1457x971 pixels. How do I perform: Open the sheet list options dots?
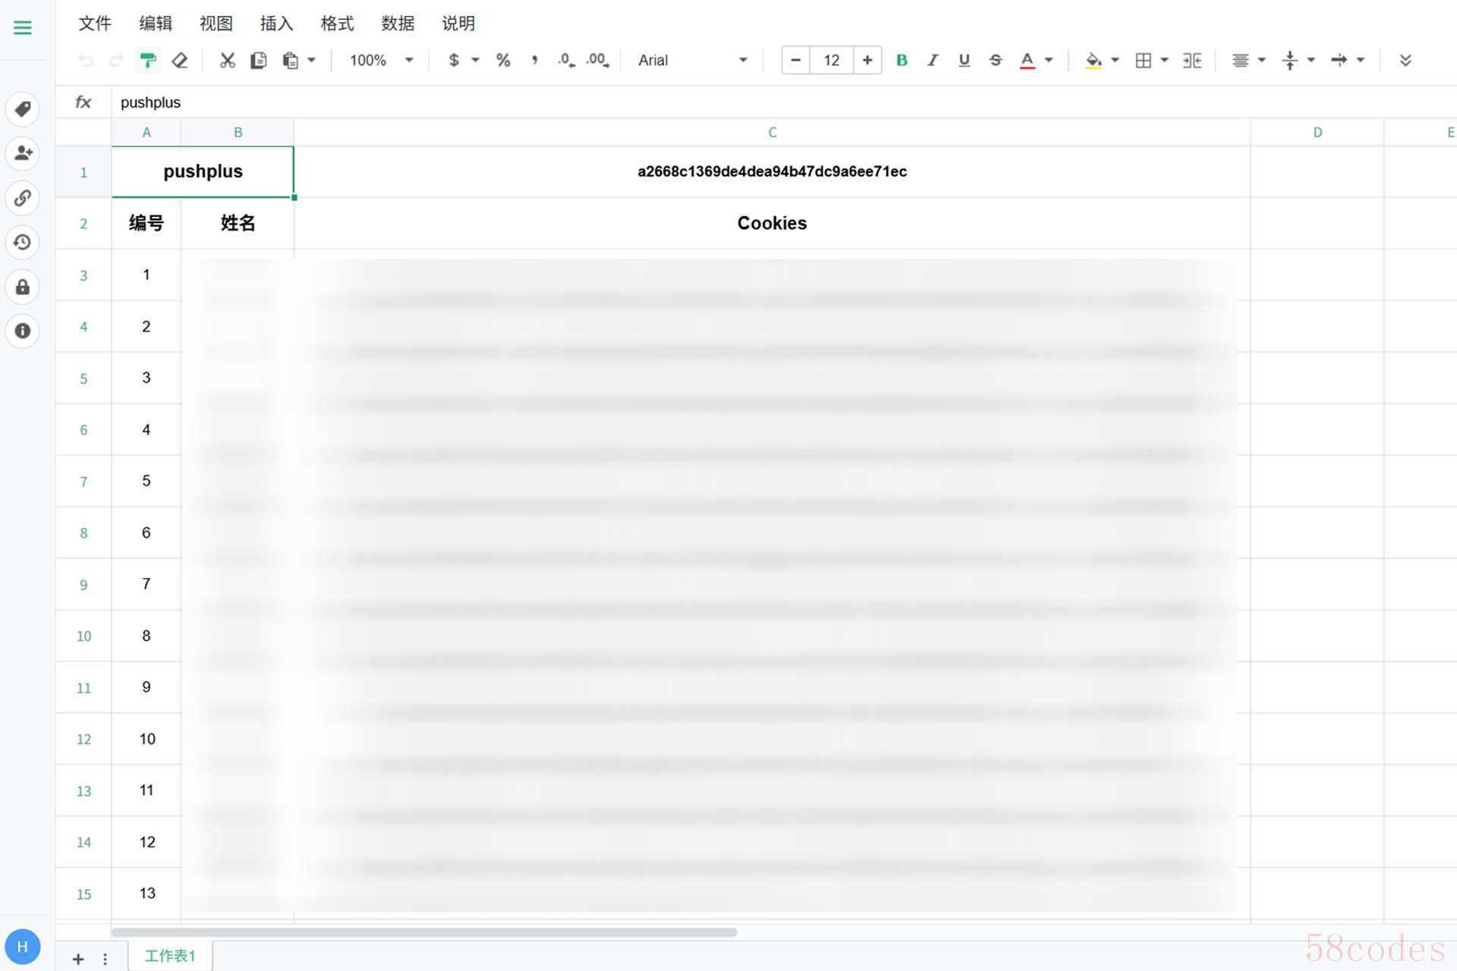pos(105,959)
